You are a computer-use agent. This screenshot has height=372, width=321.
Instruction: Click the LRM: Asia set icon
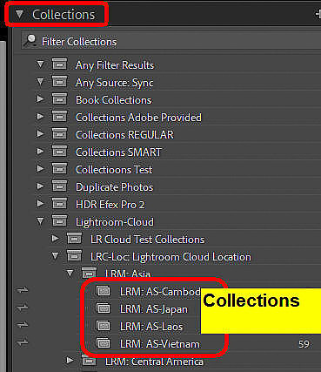(89, 273)
